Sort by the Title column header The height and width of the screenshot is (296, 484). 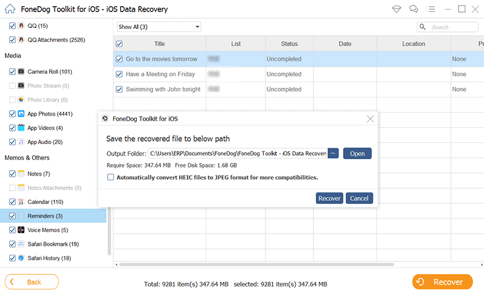(160, 44)
